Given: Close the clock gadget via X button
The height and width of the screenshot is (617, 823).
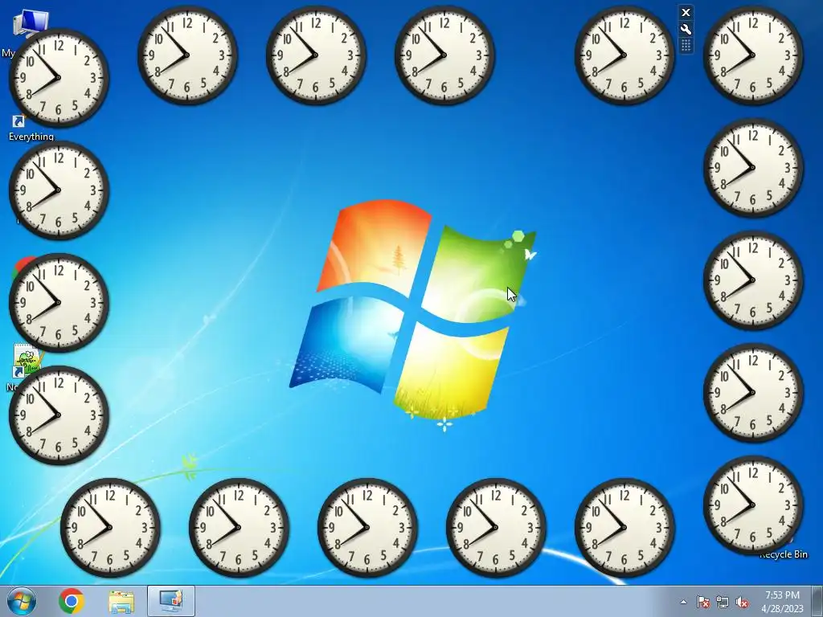Looking at the screenshot, I should (686, 13).
